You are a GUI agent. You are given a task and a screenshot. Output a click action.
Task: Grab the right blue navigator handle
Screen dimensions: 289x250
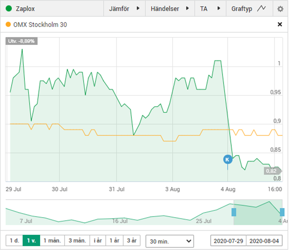282,212
